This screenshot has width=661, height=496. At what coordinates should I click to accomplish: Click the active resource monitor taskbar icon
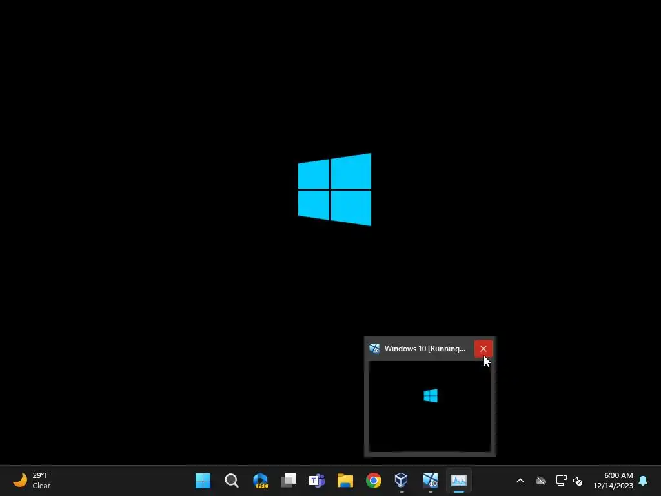click(459, 480)
